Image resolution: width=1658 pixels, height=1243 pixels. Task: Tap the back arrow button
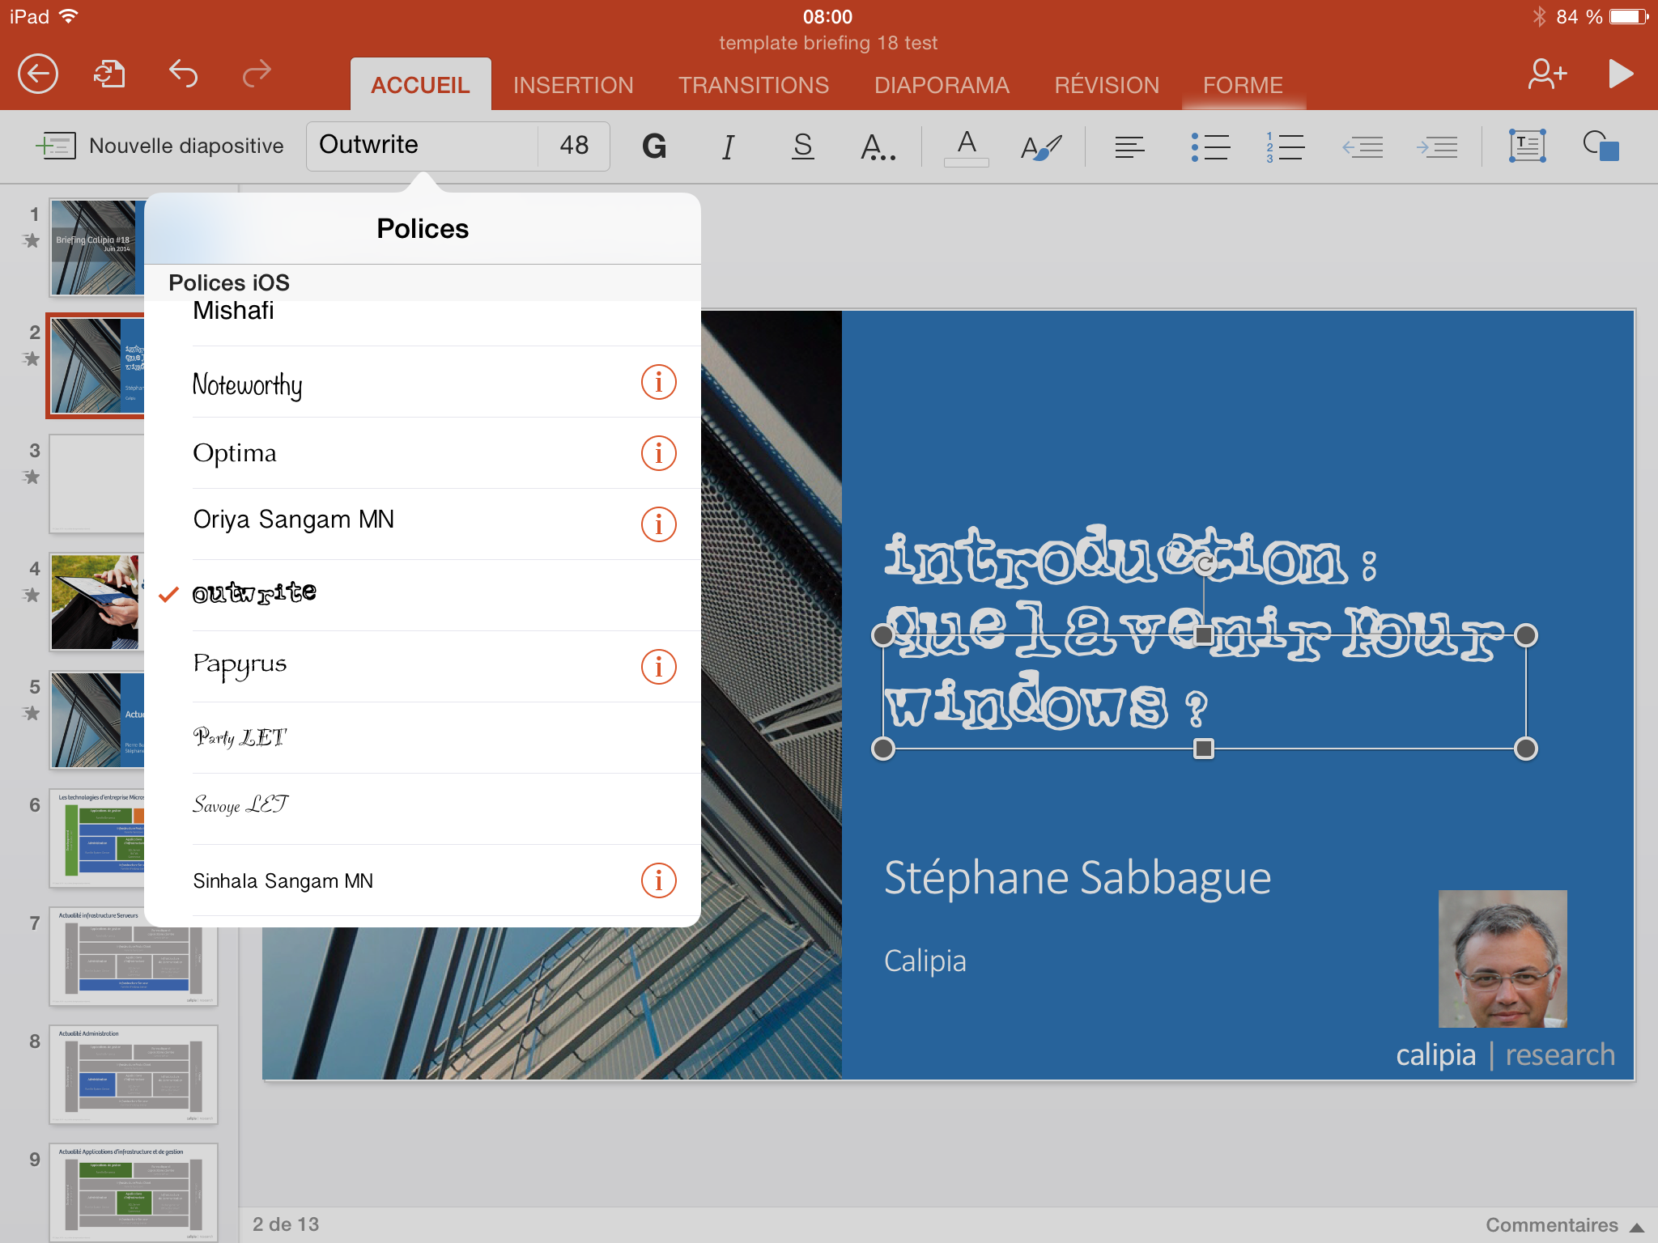38,74
